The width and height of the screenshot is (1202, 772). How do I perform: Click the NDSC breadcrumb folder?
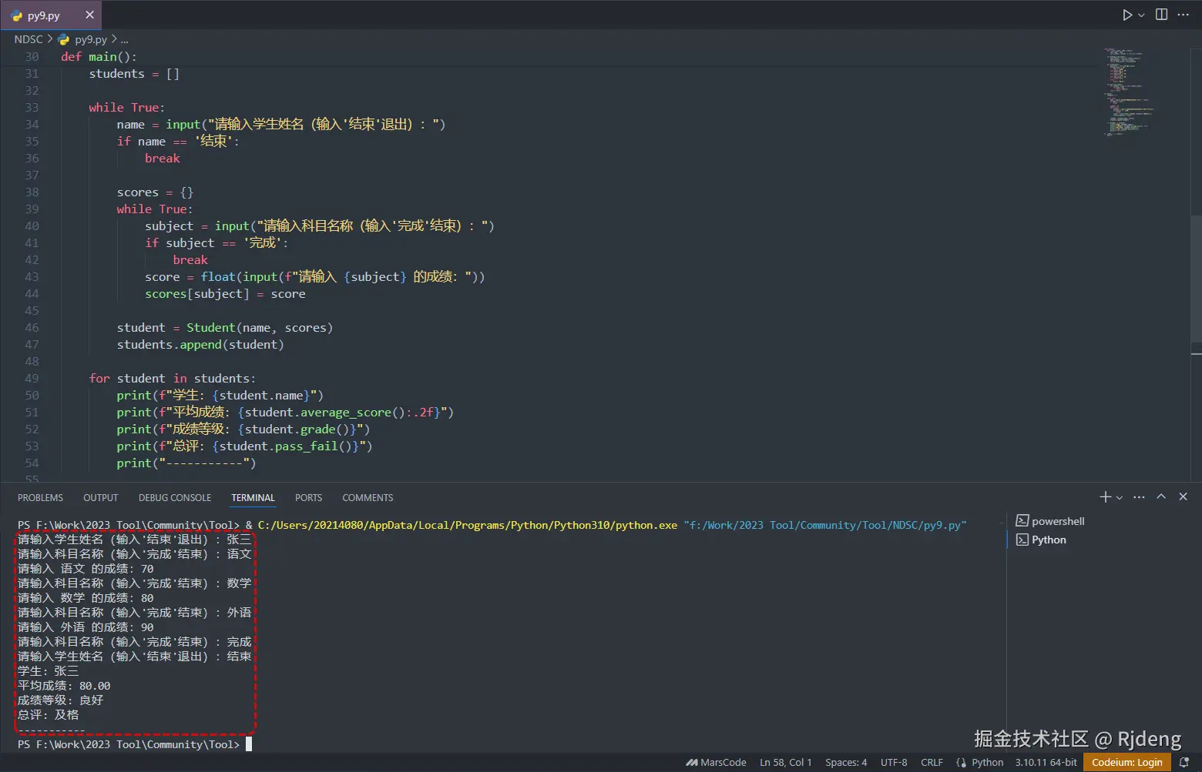[x=29, y=39]
